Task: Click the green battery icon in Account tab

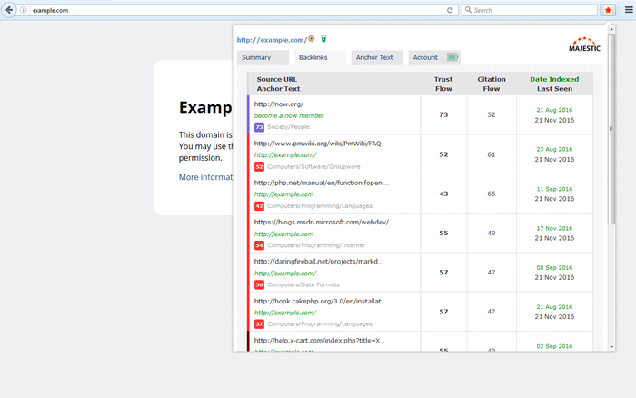Action: pos(452,57)
